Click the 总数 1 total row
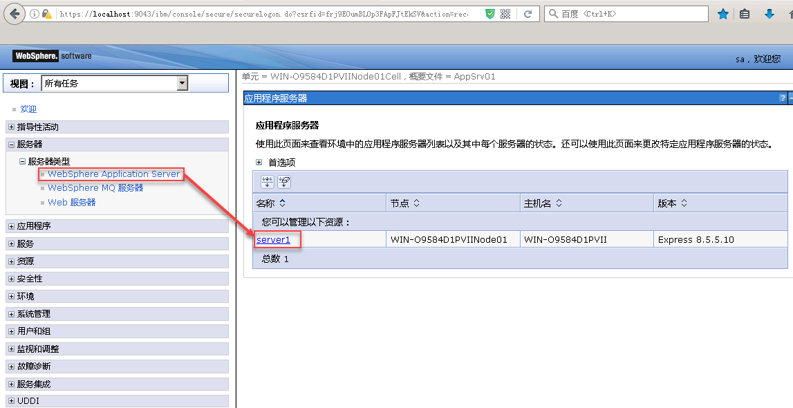 [521, 259]
